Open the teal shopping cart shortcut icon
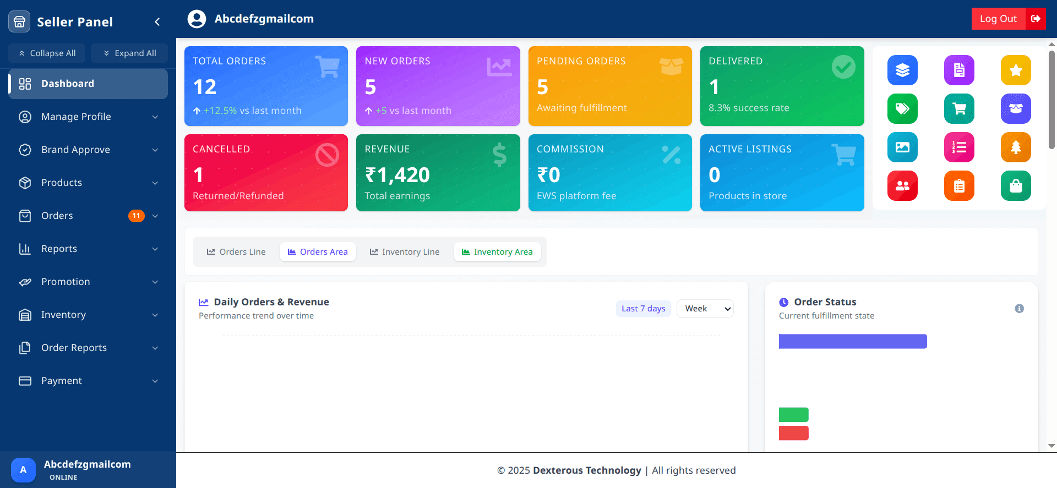The height and width of the screenshot is (488, 1057). (x=959, y=109)
